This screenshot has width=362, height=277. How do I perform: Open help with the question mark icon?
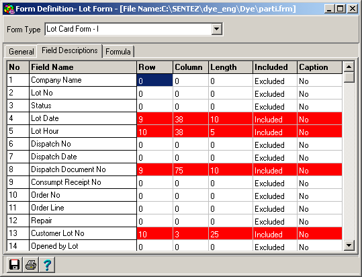tap(47, 265)
